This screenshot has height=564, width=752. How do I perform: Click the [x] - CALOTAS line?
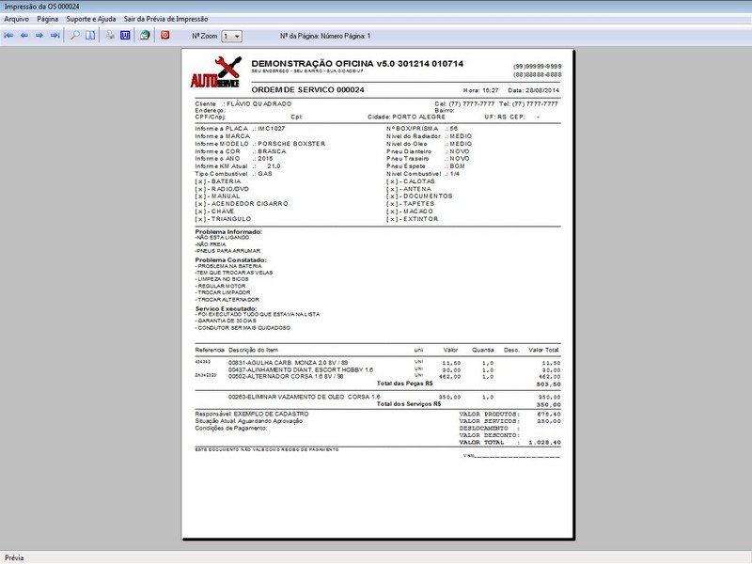(411, 181)
